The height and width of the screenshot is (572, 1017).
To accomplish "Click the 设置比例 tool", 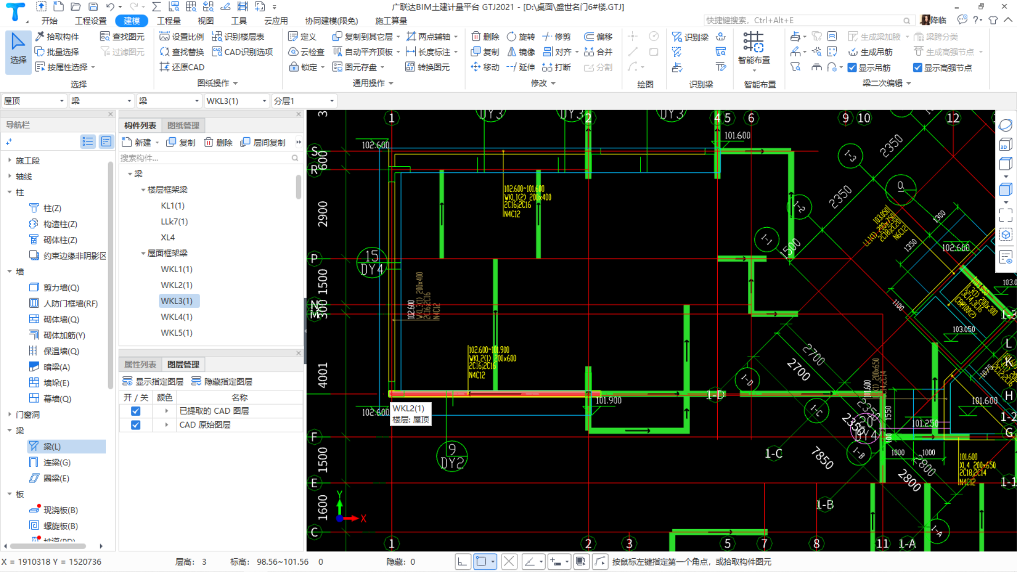I will [182, 37].
